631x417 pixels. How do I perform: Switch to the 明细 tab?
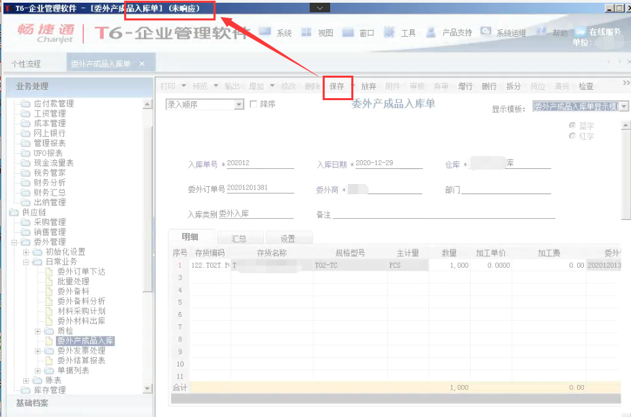[x=190, y=237]
